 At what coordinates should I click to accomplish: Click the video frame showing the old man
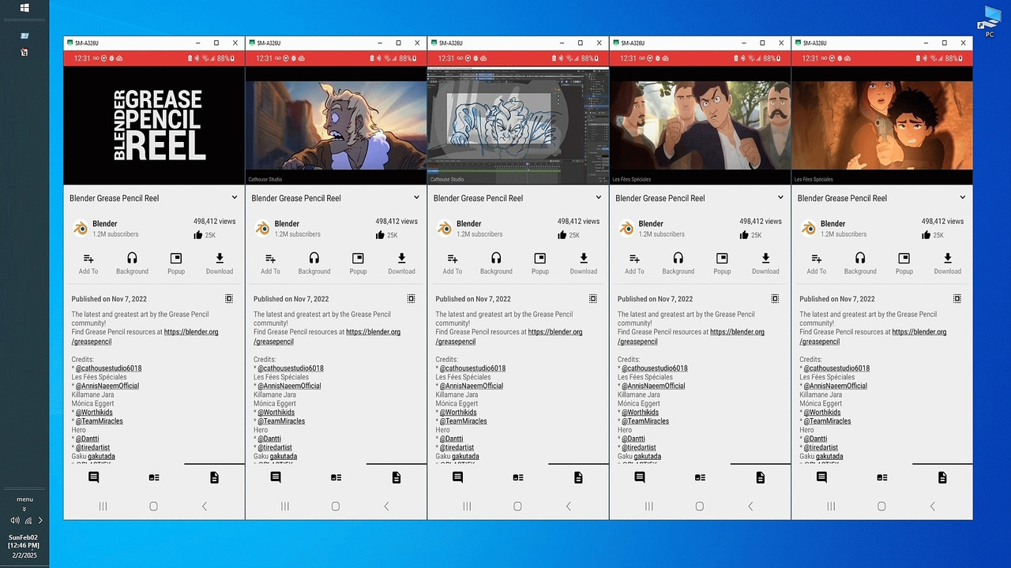pyautogui.click(x=336, y=125)
